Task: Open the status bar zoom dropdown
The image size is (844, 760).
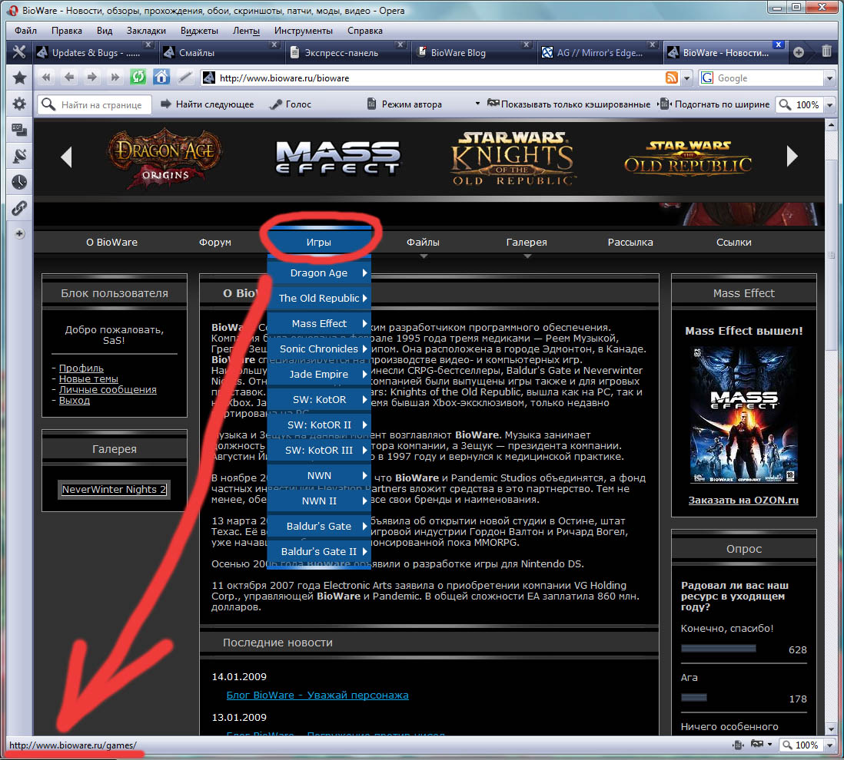Action: coord(829,745)
